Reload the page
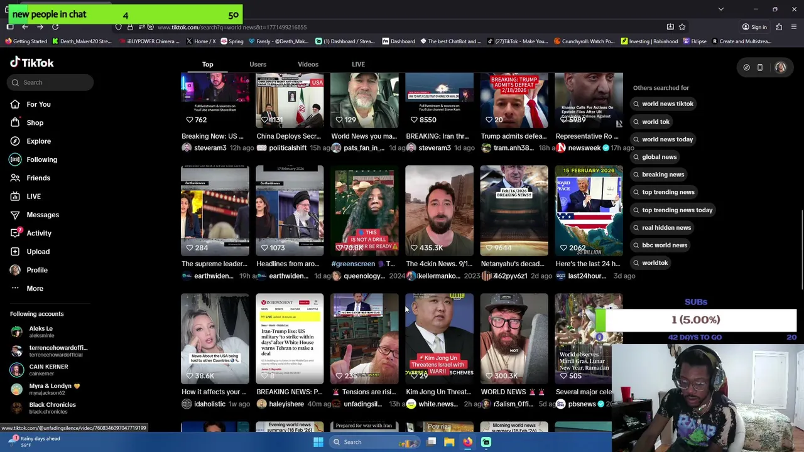The width and height of the screenshot is (804, 452). click(55, 27)
